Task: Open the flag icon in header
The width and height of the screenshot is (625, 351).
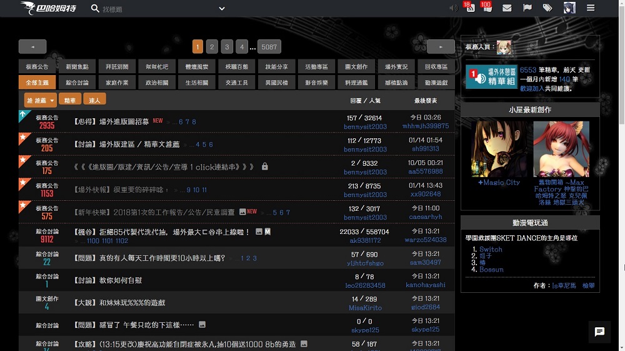Action: (527, 8)
